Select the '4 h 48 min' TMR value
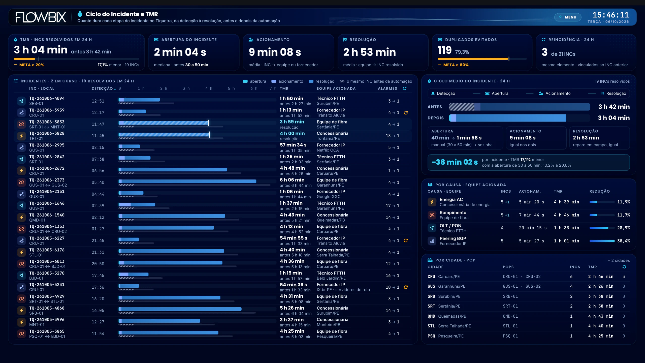Screen dimensions: 645x363 [x=292, y=168]
